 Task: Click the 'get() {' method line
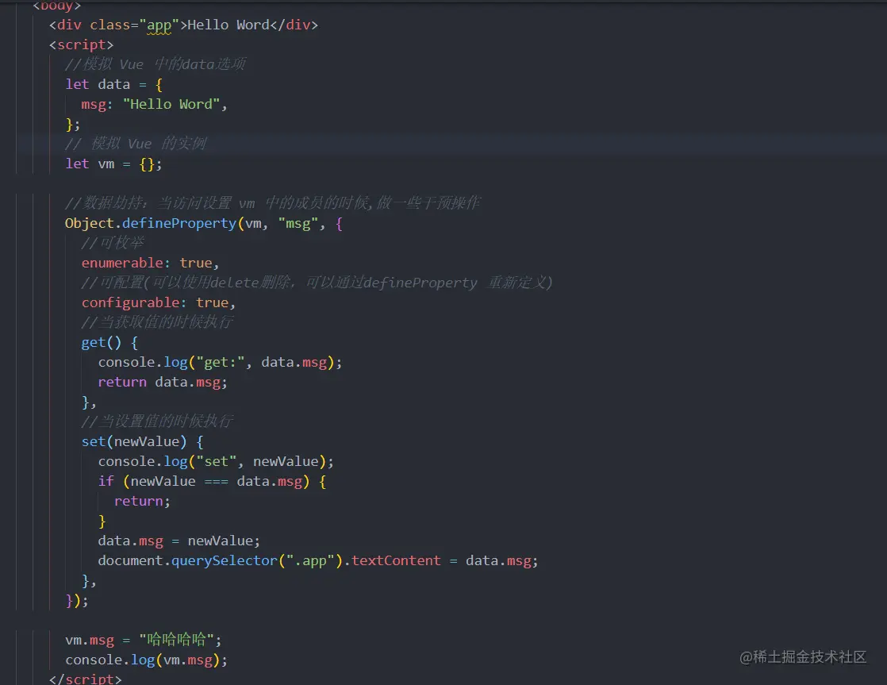(109, 343)
